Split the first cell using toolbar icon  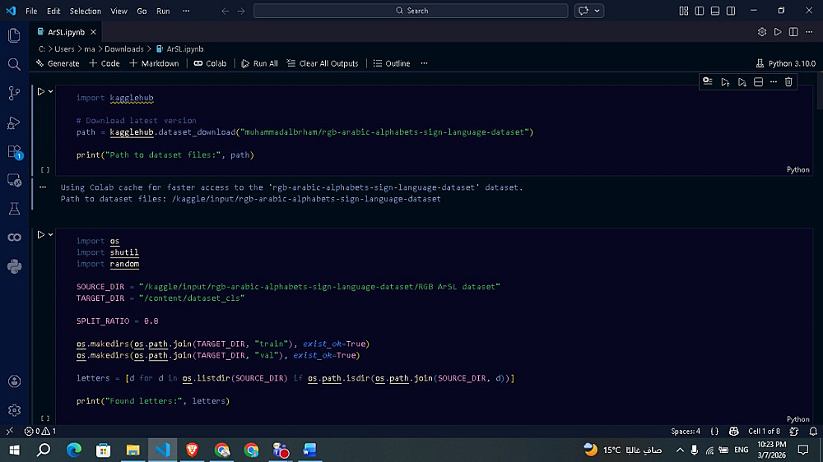click(x=759, y=81)
